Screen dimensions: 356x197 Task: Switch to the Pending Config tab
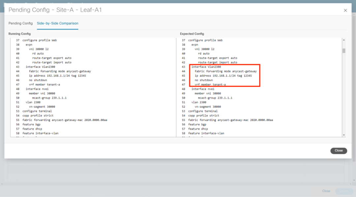pos(20,23)
